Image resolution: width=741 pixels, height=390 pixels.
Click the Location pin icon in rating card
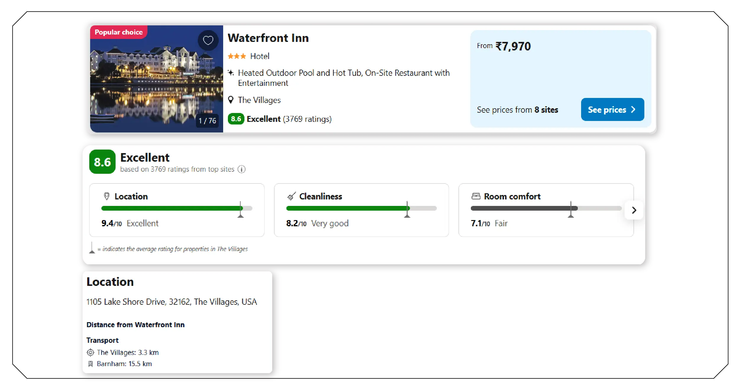(x=106, y=196)
